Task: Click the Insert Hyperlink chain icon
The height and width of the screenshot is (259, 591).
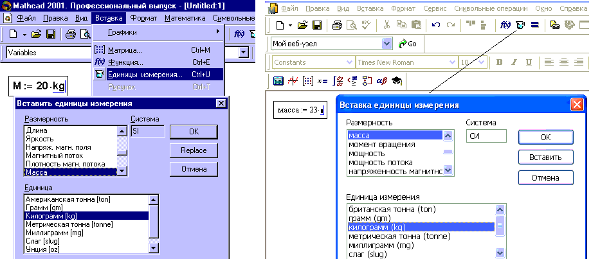Action: tap(555, 25)
